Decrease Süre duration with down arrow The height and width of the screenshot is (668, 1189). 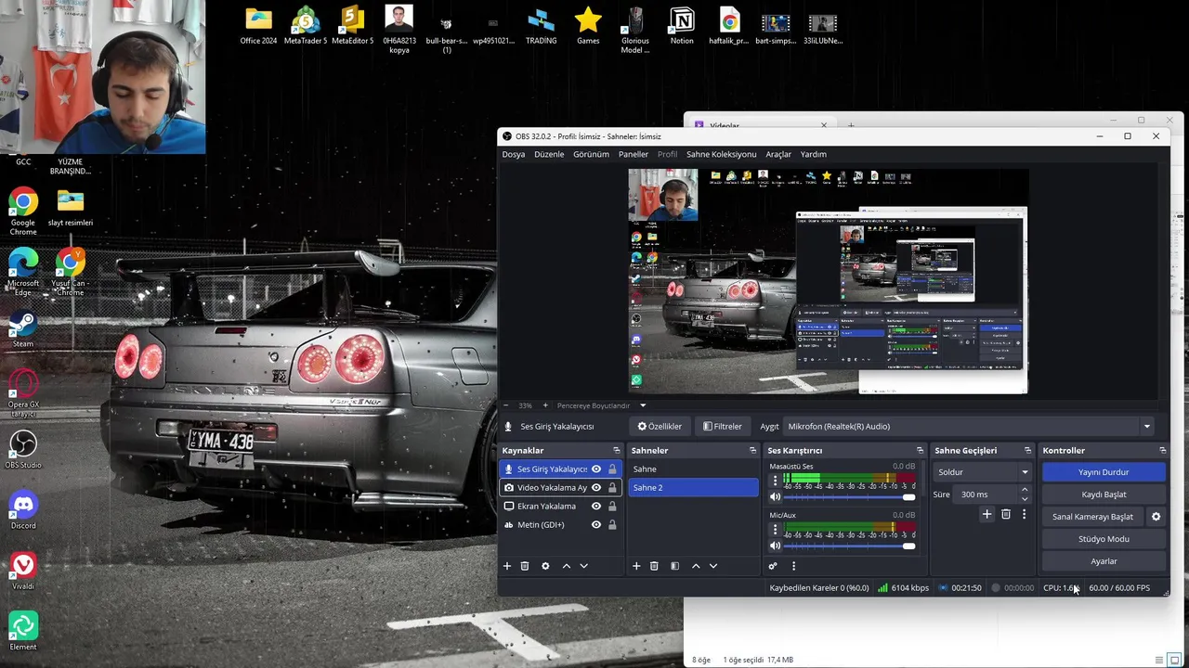pyautogui.click(x=1025, y=499)
